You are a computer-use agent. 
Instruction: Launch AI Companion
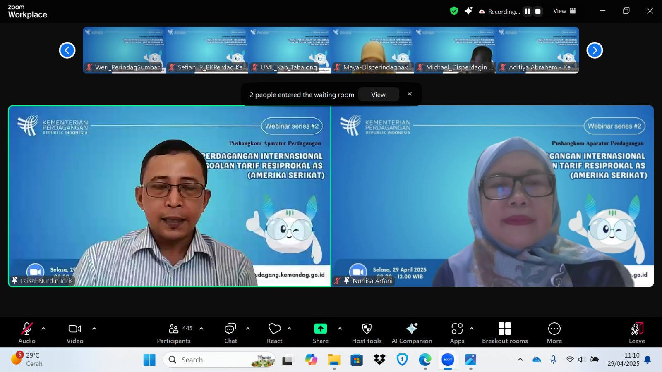[x=412, y=333]
